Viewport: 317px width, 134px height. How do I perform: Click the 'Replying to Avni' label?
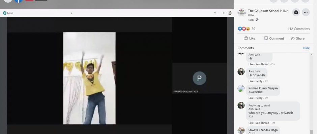[259, 106]
